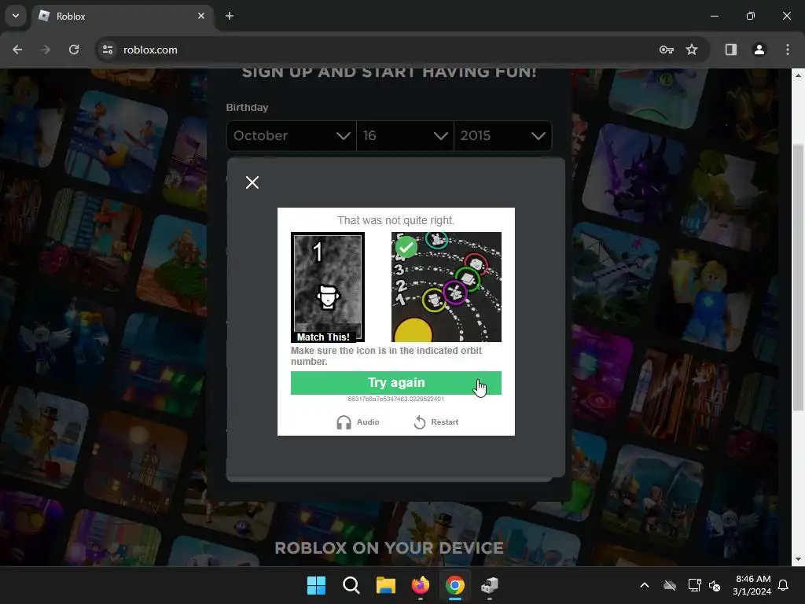Click the headphones Audio icon
805x604 pixels.
pyautogui.click(x=344, y=422)
